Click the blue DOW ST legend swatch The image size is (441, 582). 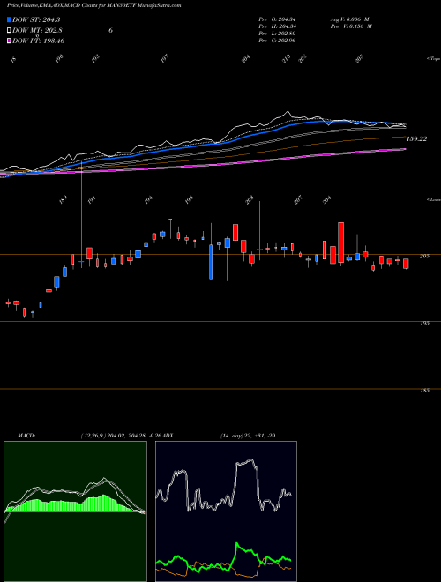9,19
